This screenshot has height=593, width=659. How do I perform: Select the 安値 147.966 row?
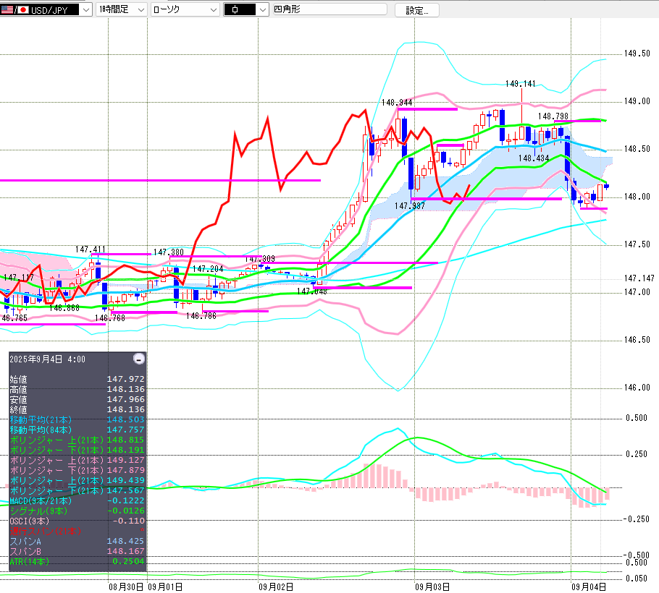pos(77,399)
